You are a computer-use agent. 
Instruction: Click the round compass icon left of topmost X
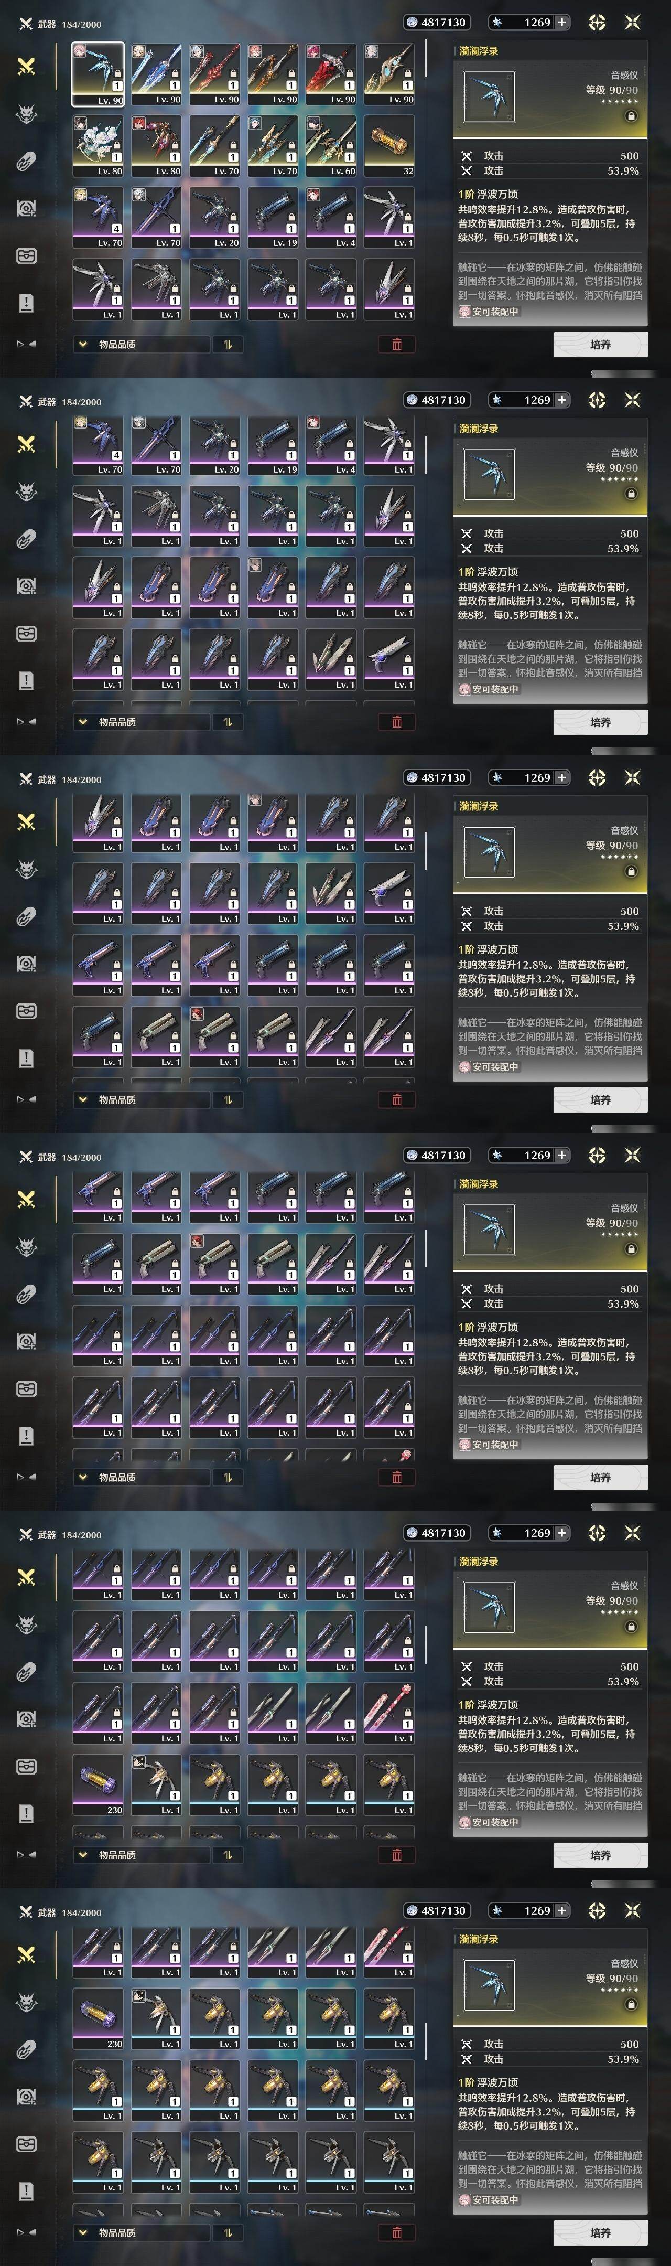click(x=597, y=23)
